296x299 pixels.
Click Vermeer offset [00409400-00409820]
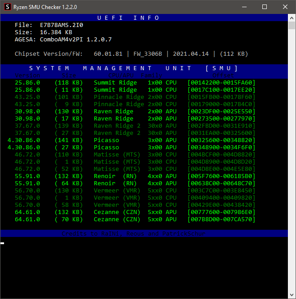221,198
